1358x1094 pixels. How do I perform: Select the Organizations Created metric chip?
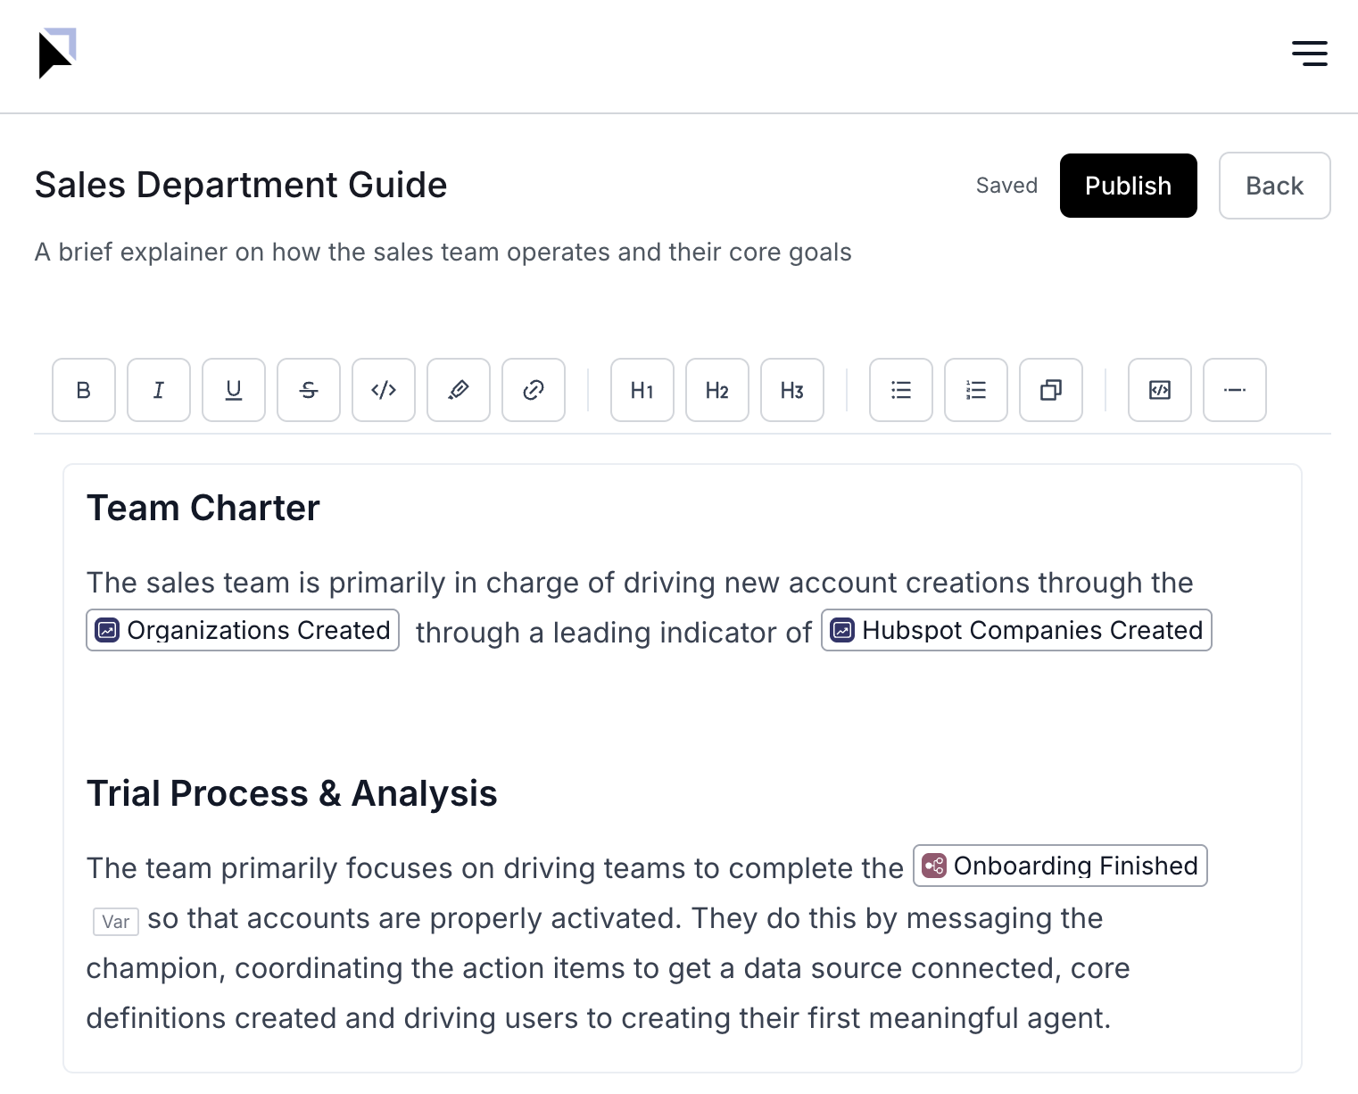(x=242, y=630)
